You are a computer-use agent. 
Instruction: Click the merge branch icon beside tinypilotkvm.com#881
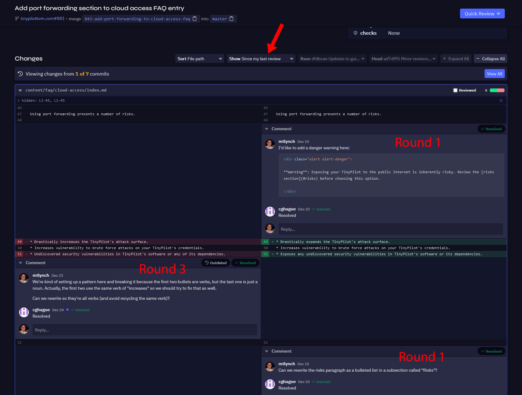click(x=16, y=18)
